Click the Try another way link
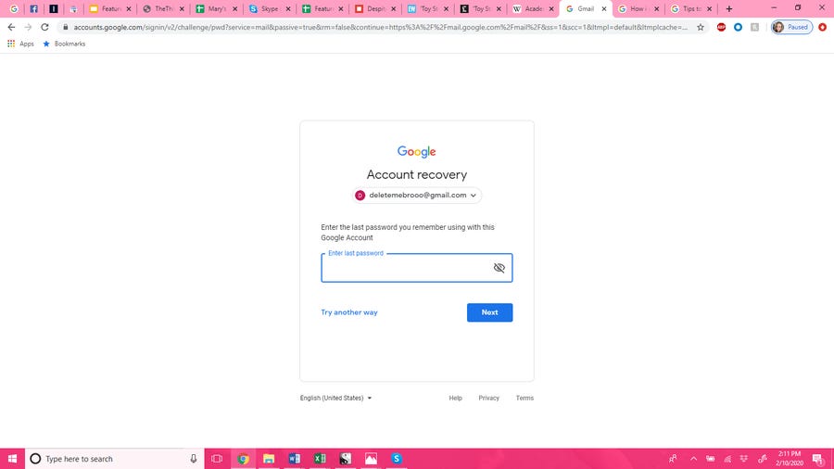834x469 pixels. 349,312
